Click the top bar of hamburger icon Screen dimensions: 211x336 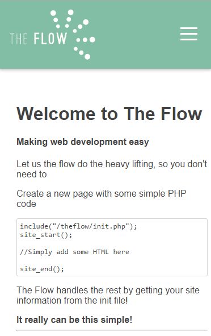[189, 28]
